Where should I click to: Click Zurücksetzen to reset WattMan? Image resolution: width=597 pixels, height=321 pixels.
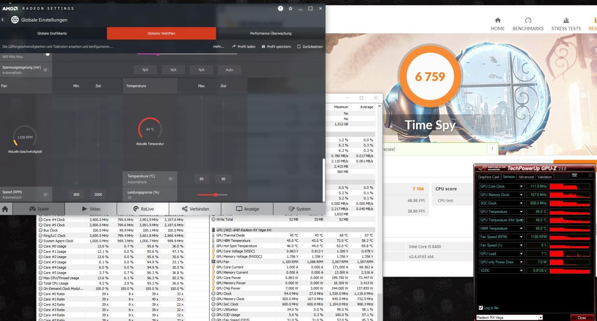tap(310, 47)
